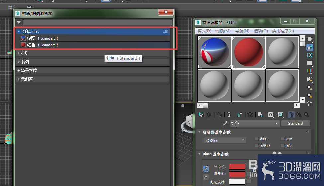Viewport: 324px width, 186px height.
Task: Enable the 面贴图 checkbox
Action: (257, 145)
